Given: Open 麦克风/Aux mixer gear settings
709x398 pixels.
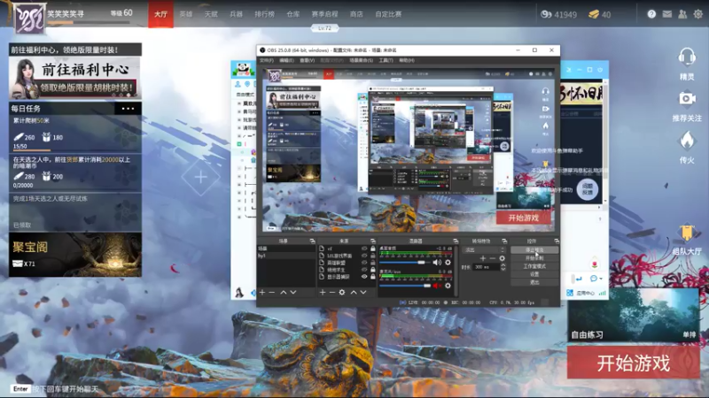Looking at the screenshot, I should (448, 285).
